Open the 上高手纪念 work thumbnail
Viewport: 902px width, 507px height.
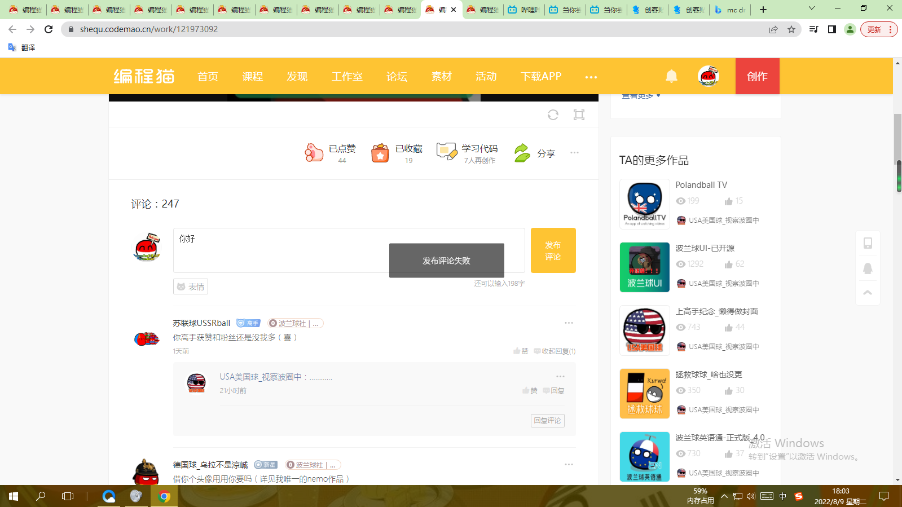[x=645, y=330]
